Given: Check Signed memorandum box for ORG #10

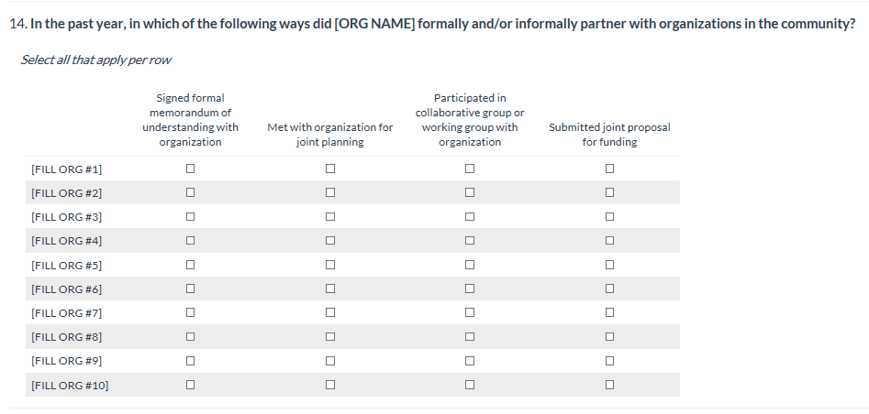Looking at the screenshot, I should click(190, 386).
